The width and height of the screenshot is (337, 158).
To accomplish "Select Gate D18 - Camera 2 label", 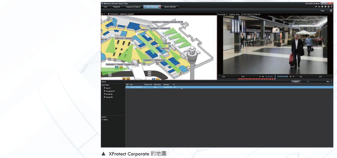I will pyautogui.click(x=124, y=38).
